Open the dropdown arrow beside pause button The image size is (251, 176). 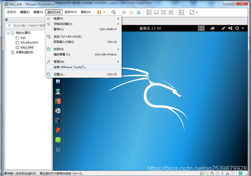tap(104, 12)
